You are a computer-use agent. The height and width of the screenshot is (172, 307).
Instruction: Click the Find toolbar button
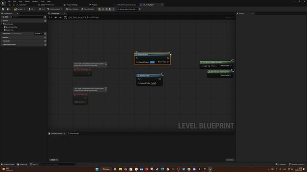pyautogui.click(x=42, y=9)
